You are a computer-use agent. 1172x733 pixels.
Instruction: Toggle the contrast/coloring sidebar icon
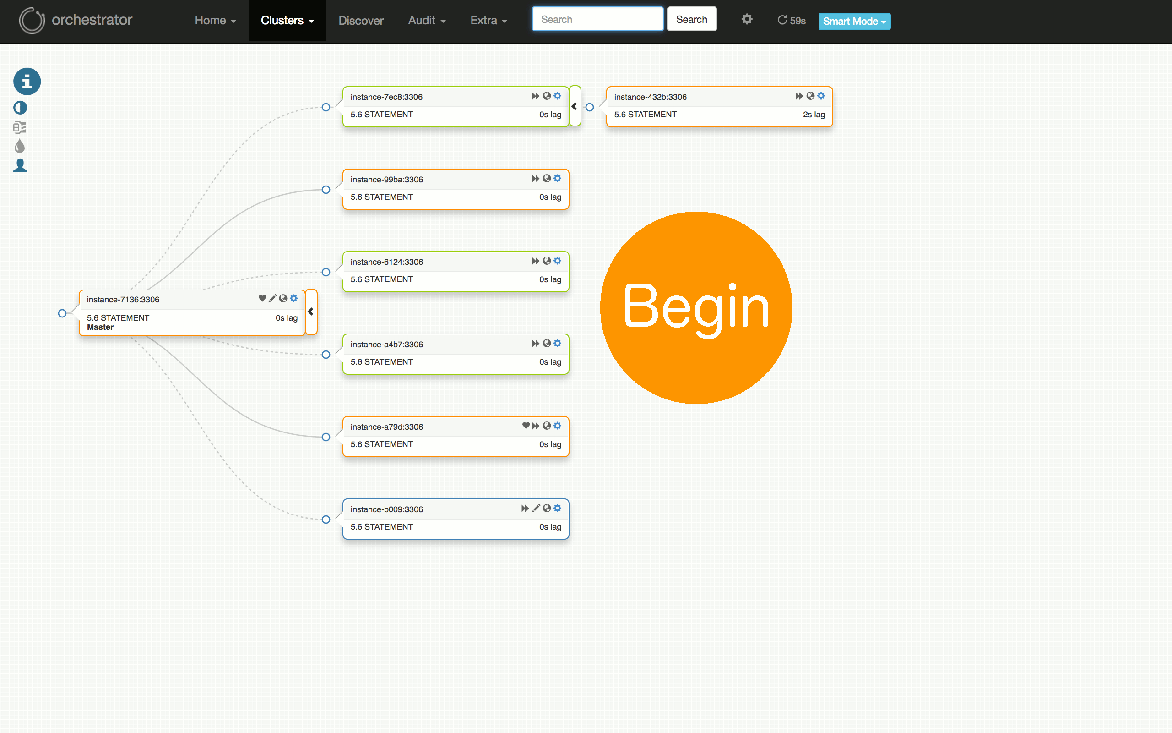pos(20,108)
